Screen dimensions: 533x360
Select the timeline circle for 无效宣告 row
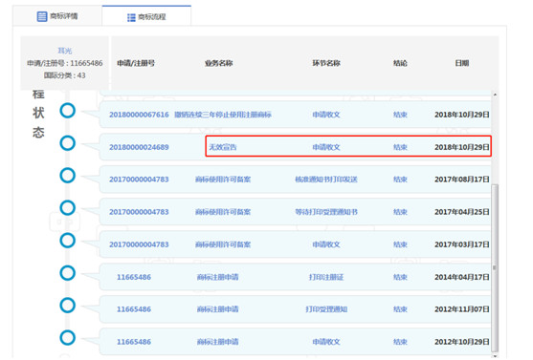coord(68,143)
